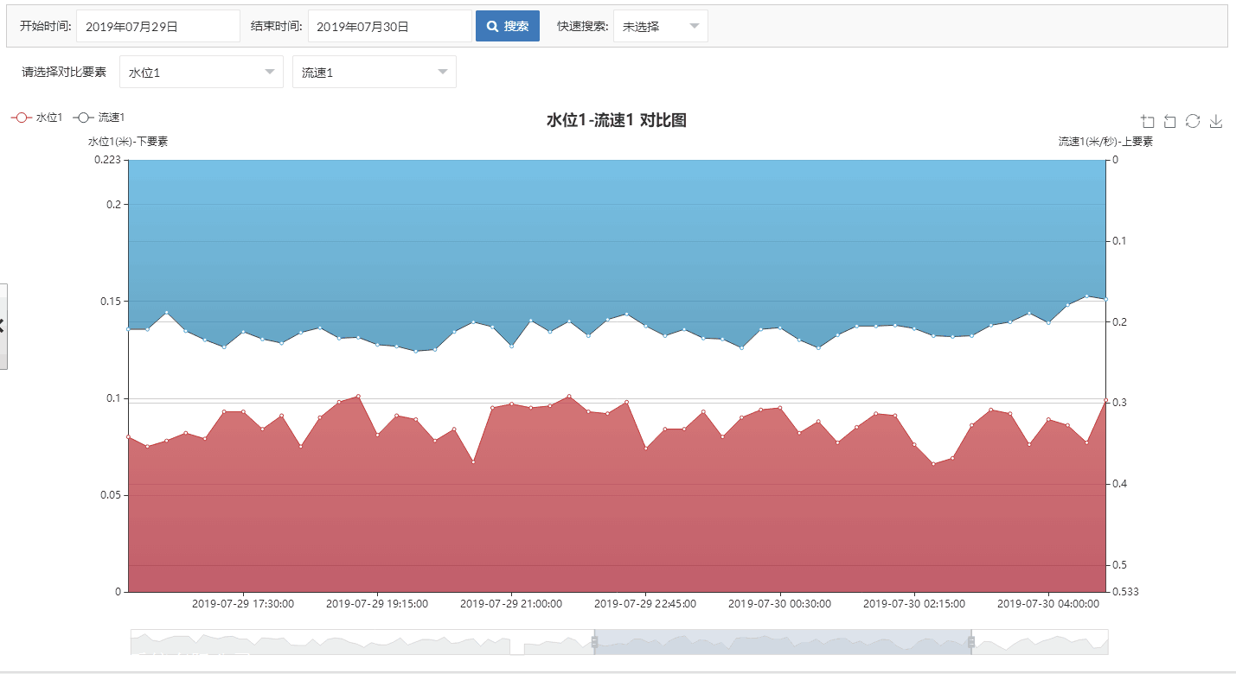Toggle 流速1 series via legend label
The width and height of the screenshot is (1236, 674).
(112, 118)
